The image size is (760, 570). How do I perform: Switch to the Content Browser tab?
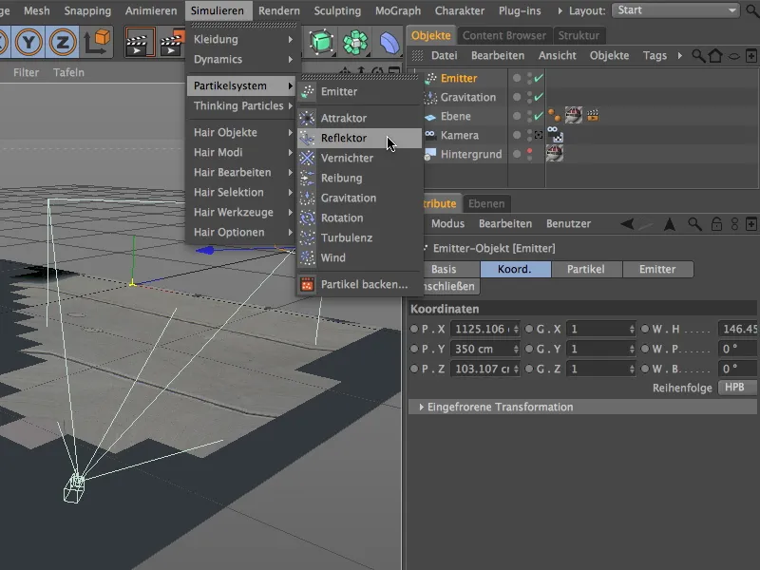(x=504, y=35)
